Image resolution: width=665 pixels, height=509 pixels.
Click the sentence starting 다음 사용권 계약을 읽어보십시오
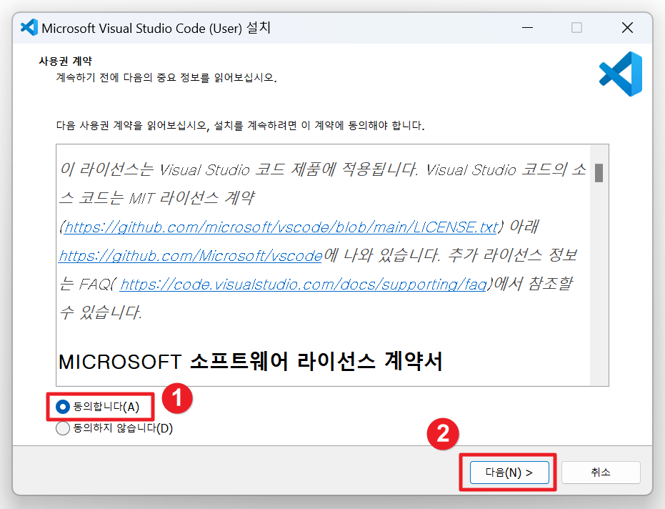tap(240, 126)
